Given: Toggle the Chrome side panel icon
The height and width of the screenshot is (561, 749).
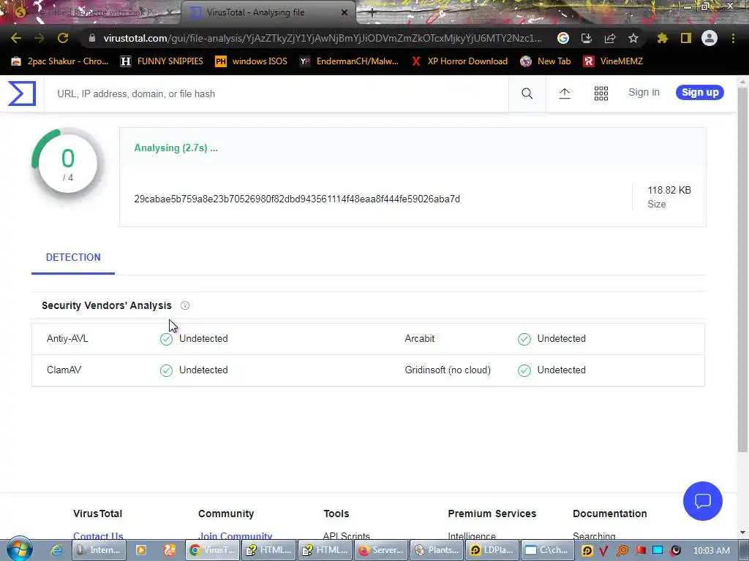Looking at the screenshot, I should point(685,38).
